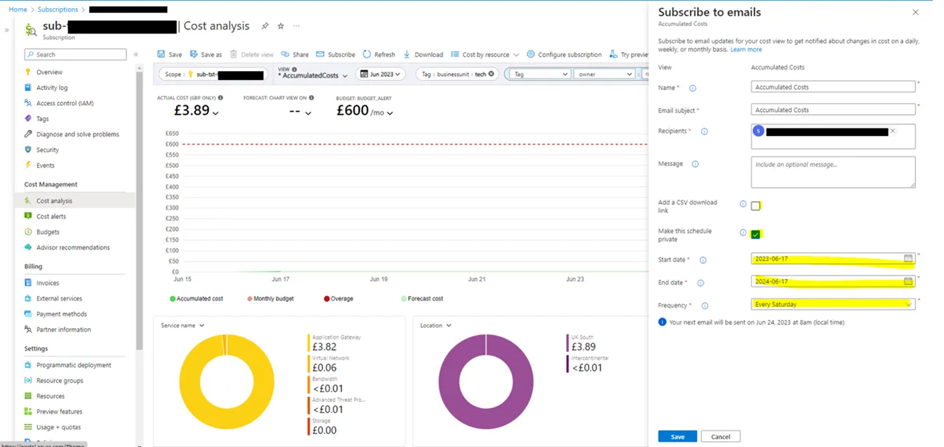Open the Frequency dropdown Every Saturday
Image resolution: width=944 pixels, height=447 pixels.
pos(833,304)
